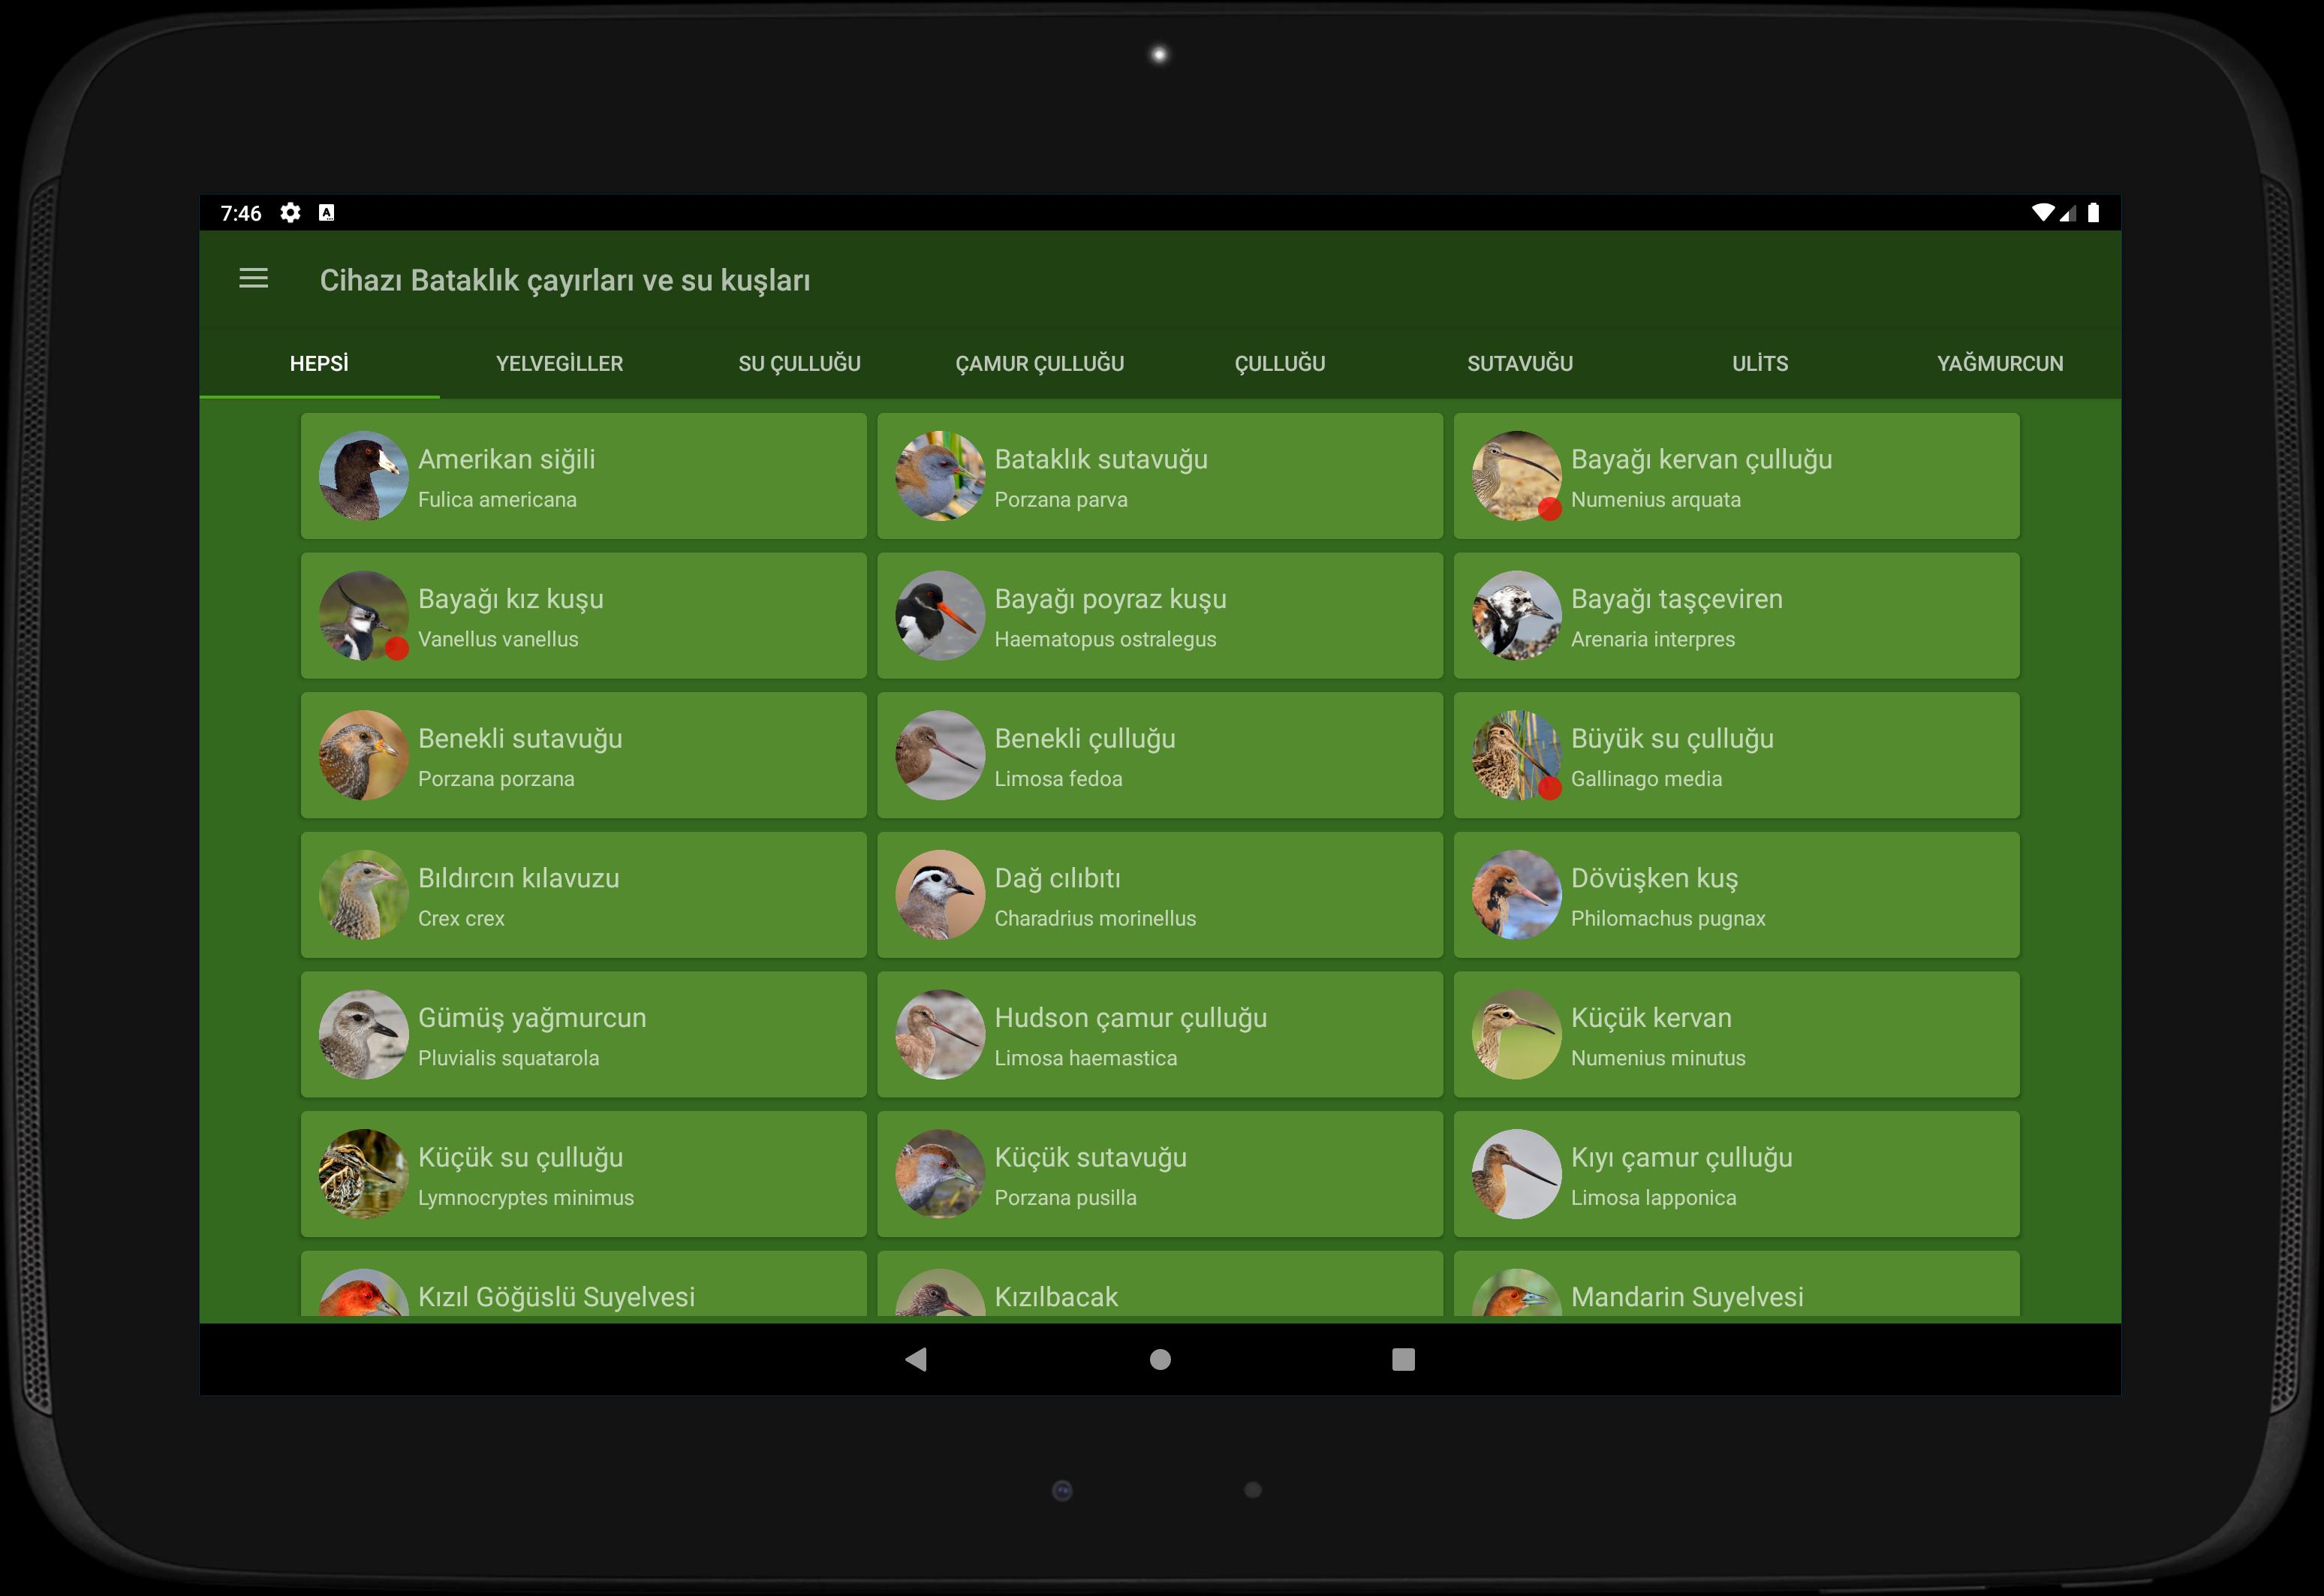Tap the Büyük su çulluğu photo
2324x1596 pixels.
tap(1516, 755)
